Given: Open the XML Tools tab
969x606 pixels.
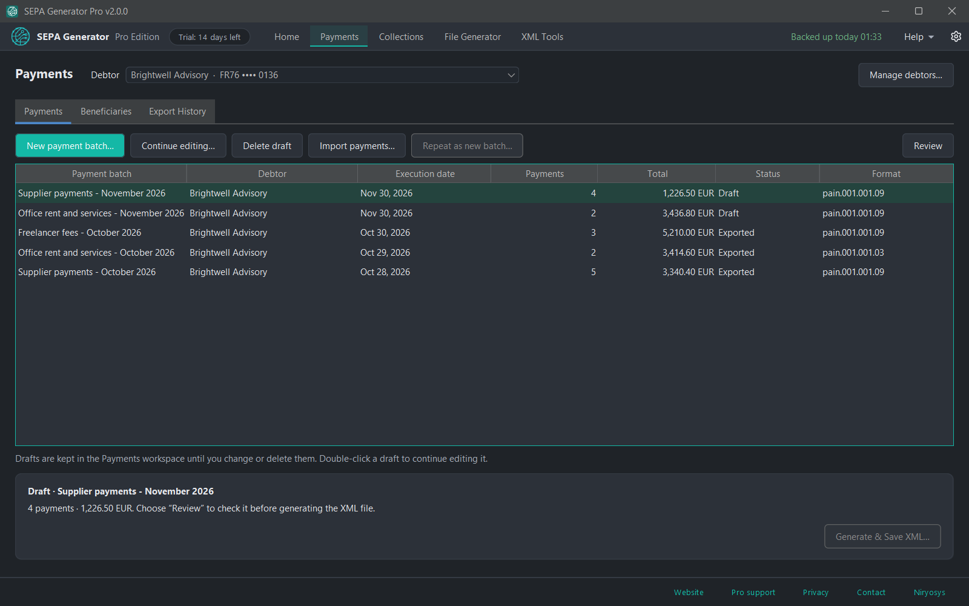Looking at the screenshot, I should (x=542, y=37).
